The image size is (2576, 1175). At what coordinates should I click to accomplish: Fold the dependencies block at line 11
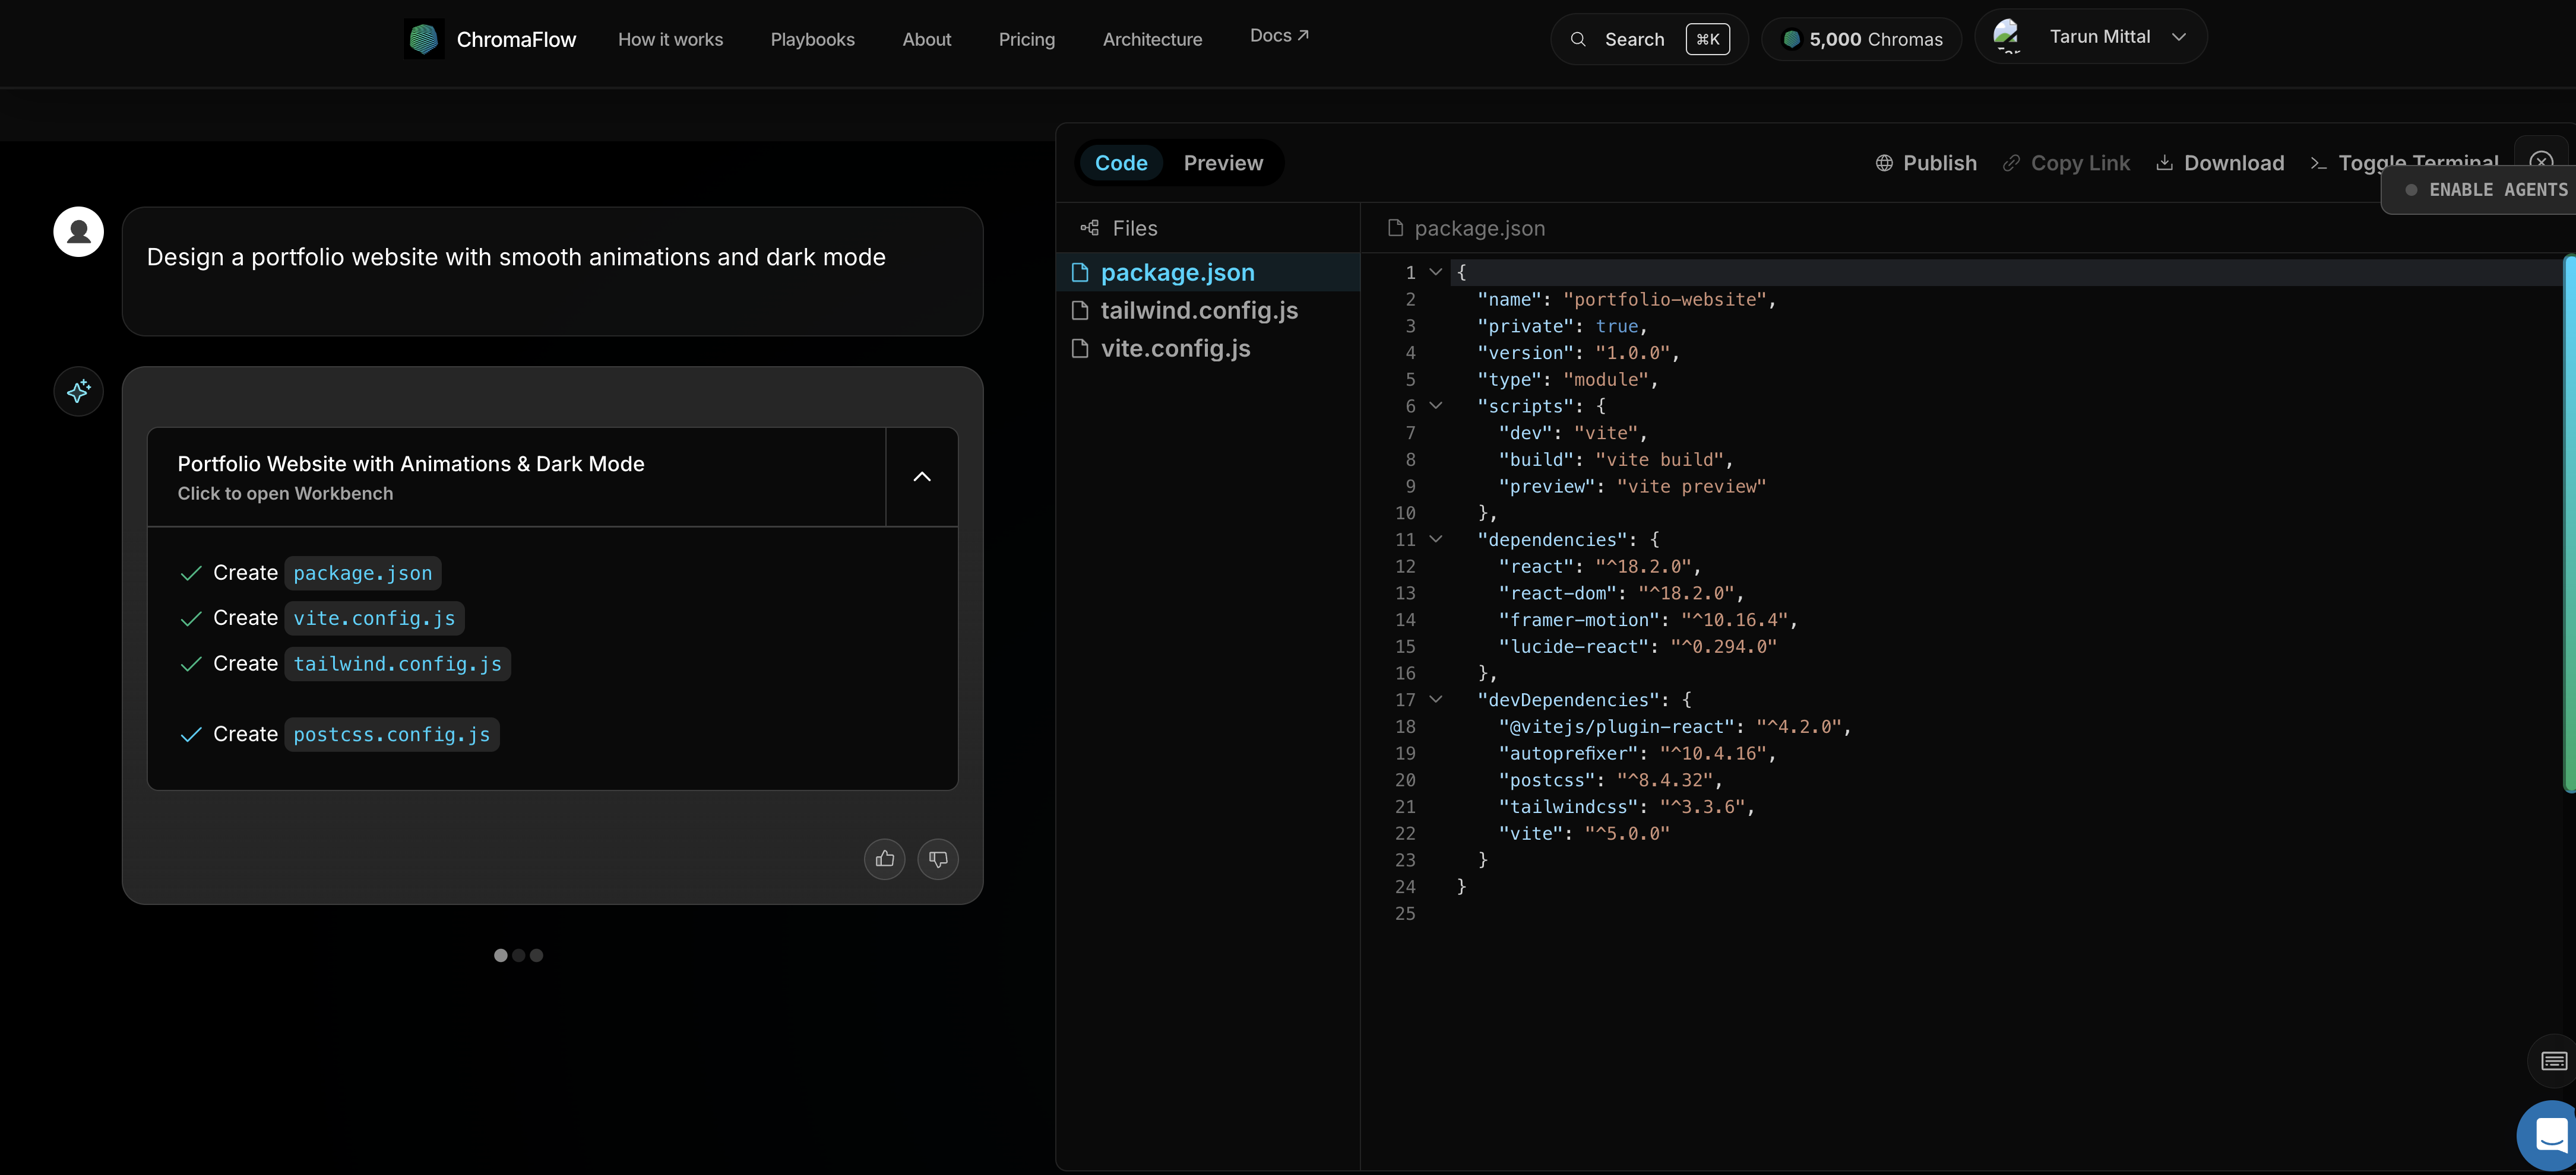(x=1436, y=539)
